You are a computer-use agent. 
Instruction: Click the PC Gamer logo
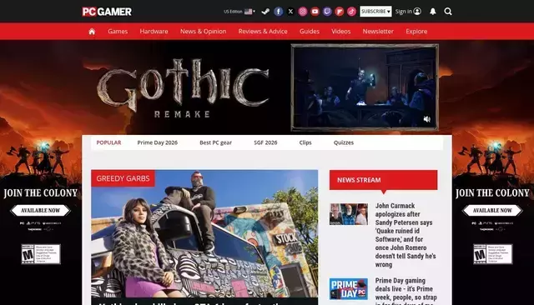107,12
